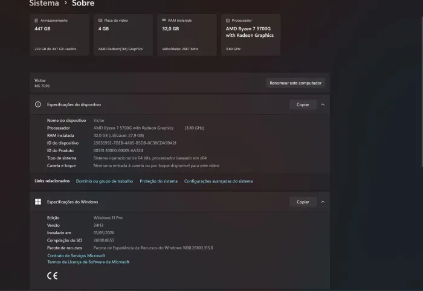The image size is (423, 291).
Task: Click the RAM instalada icon
Action: point(164,20)
